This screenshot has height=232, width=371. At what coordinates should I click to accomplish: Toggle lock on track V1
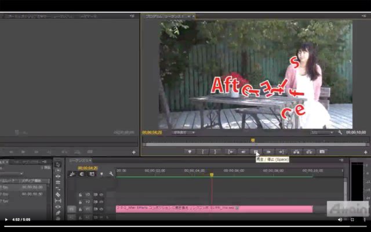[81, 209]
